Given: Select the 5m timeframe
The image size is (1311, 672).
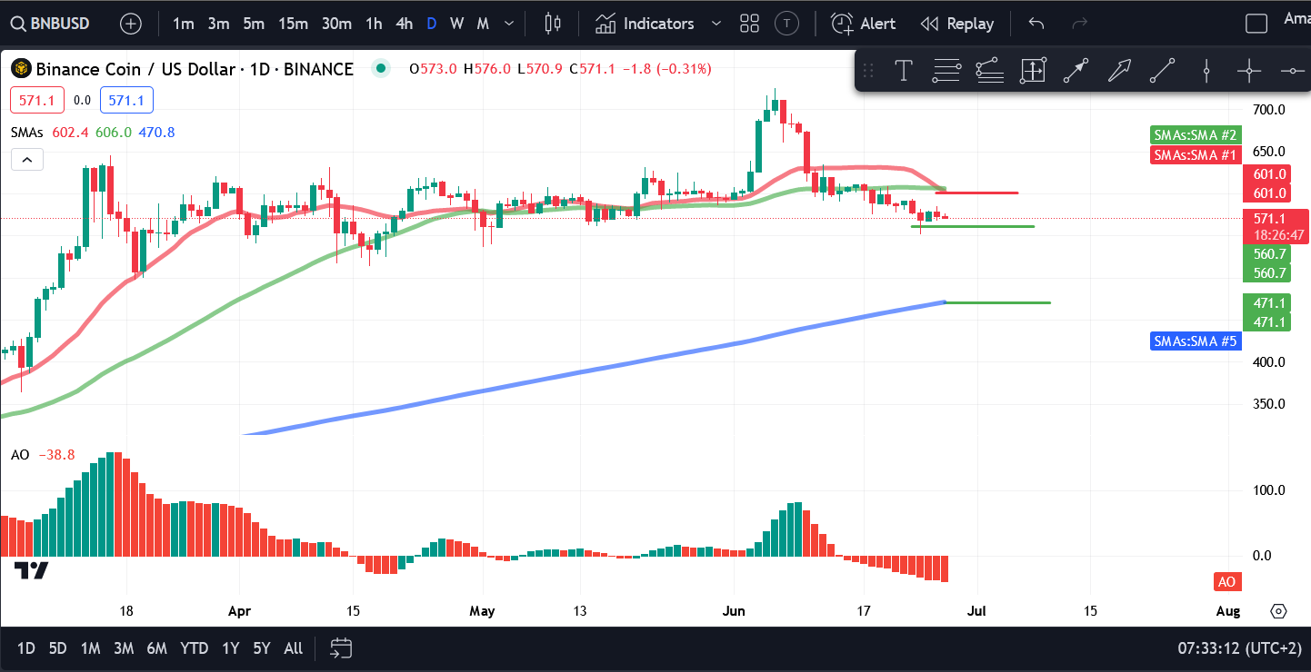Looking at the screenshot, I should click(254, 24).
